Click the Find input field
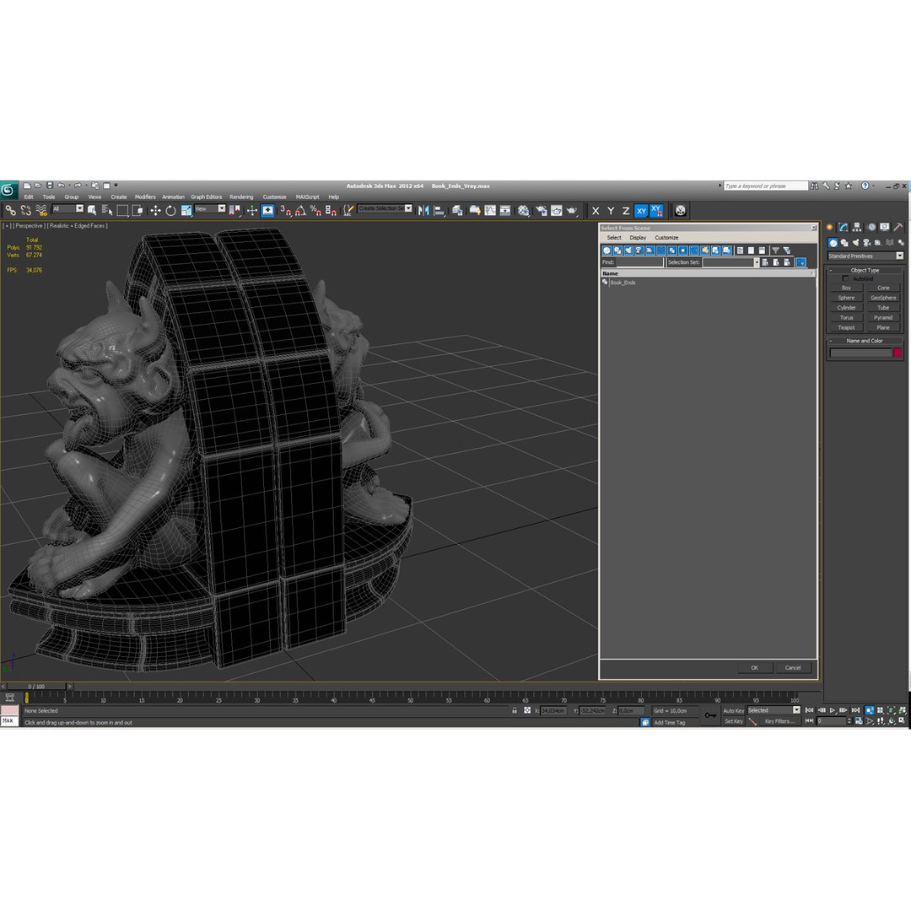 639,262
